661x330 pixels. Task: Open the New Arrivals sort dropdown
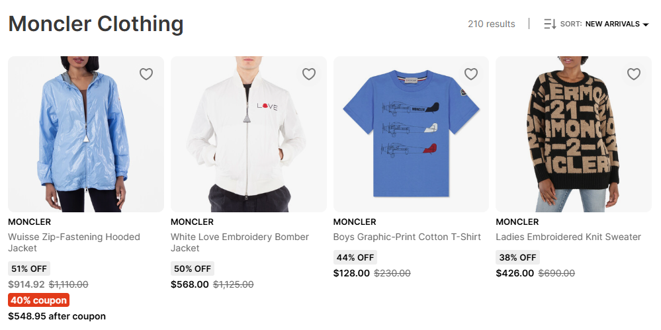click(612, 24)
